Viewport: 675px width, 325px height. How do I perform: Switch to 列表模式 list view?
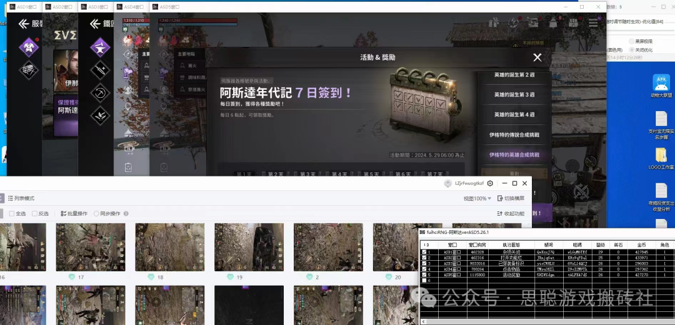coord(21,198)
